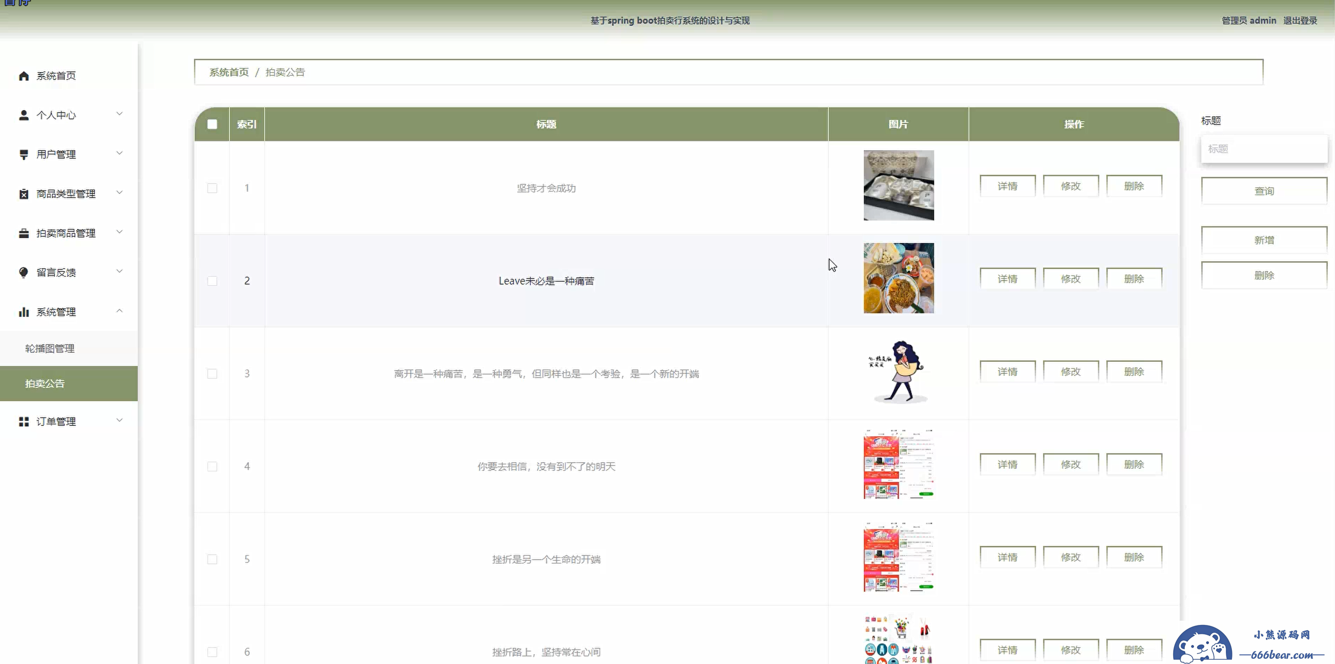Image resolution: width=1335 pixels, height=664 pixels.
Task: Open 详情 for row 5
Action: click(1007, 557)
